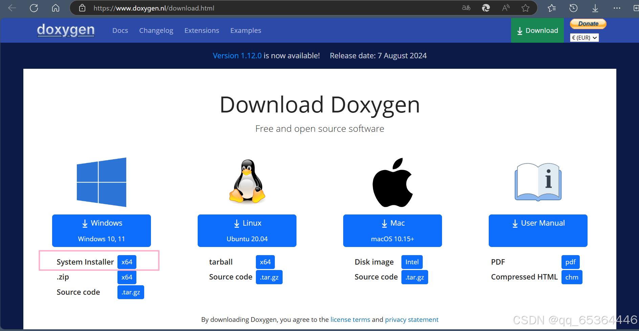View site information lock icon
639x331 pixels.
pos(82,8)
